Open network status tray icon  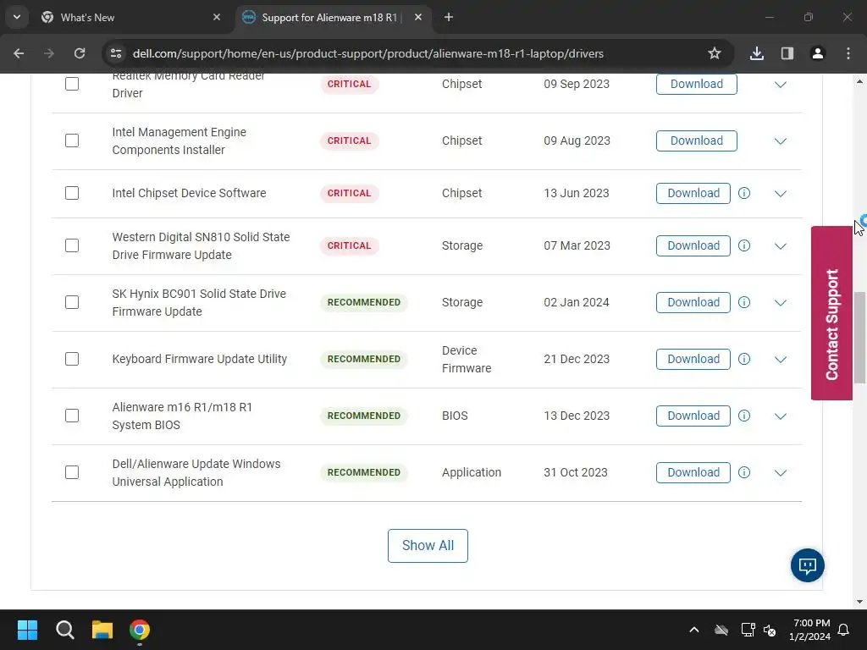748,630
